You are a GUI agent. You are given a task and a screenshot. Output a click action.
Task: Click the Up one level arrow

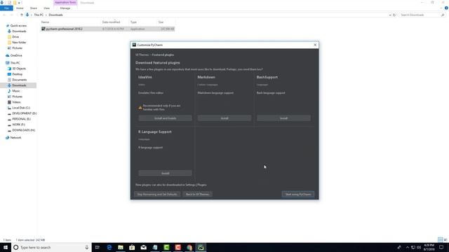(x=22, y=15)
